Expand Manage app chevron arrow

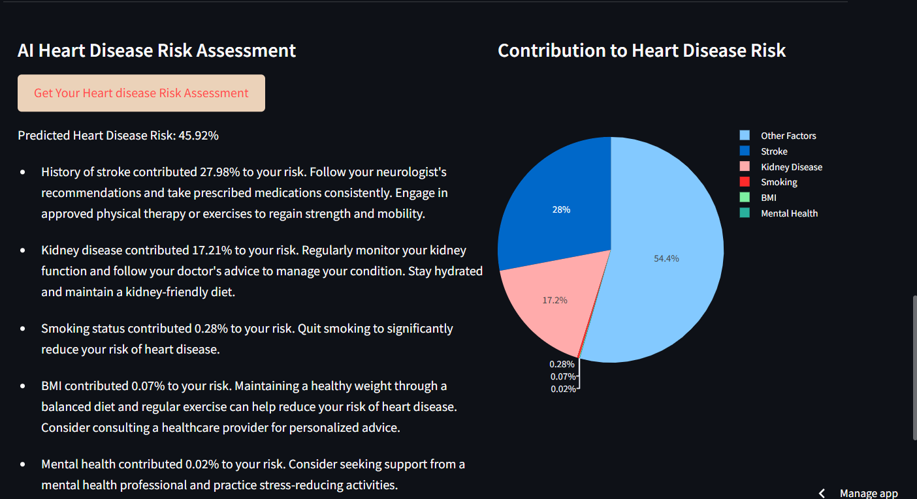point(822,493)
